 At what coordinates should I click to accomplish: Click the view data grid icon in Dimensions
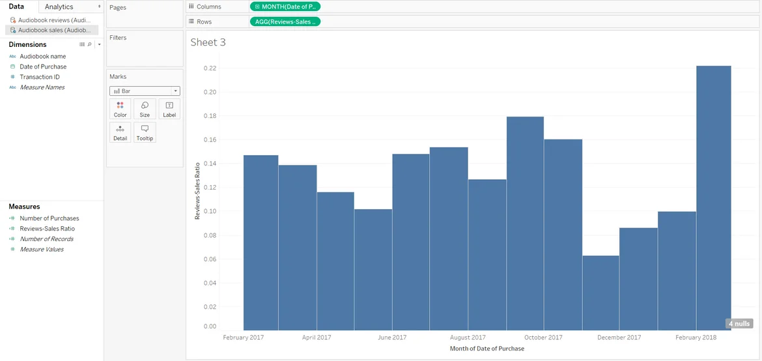coord(82,44)
